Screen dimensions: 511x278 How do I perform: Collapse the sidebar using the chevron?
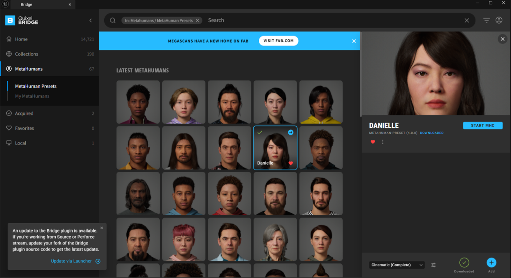[x=90, y=20]
